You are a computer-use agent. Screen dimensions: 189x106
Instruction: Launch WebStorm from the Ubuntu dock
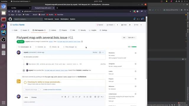point(4,33)
